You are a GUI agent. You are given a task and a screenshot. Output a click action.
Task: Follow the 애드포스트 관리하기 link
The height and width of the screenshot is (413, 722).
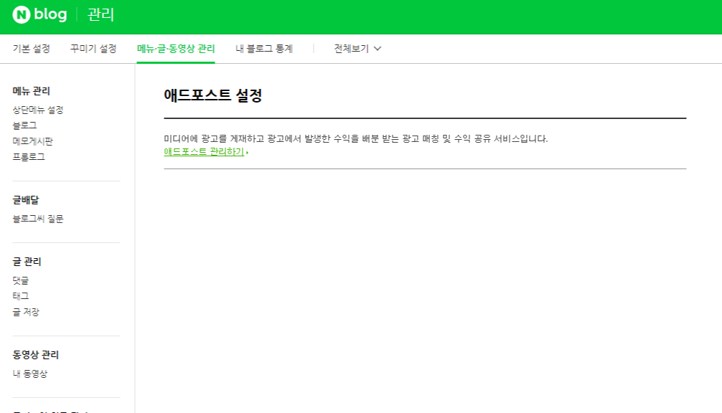click(204, 152)
